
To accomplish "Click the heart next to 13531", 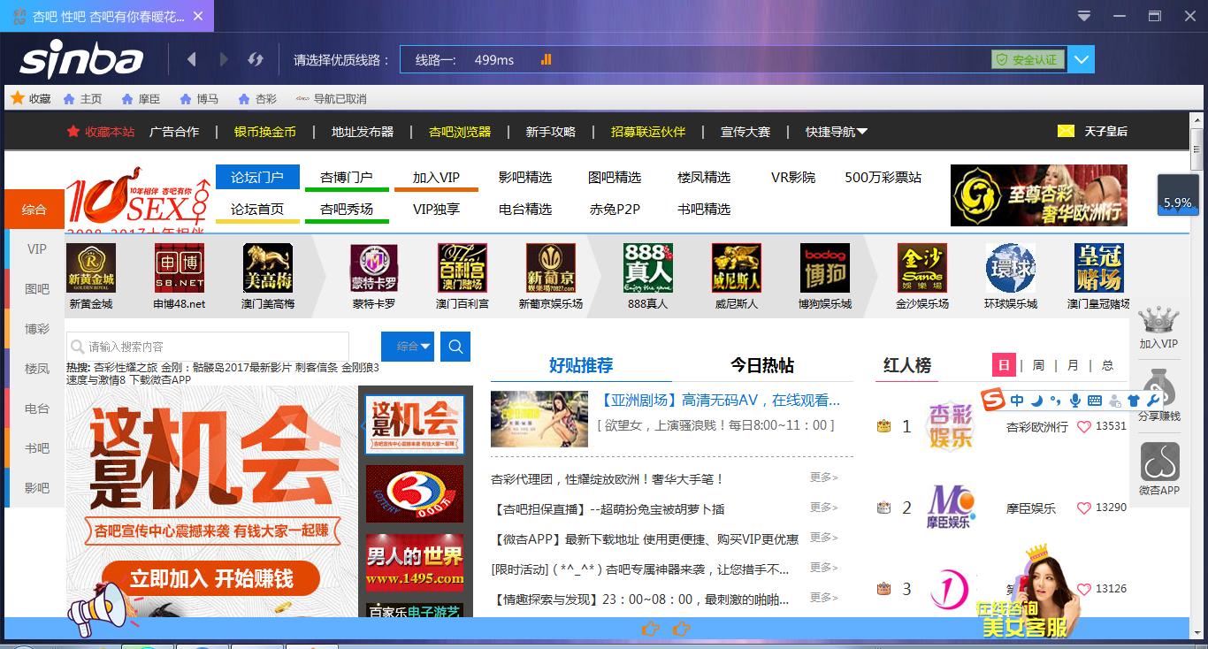I will [1083, 426].
